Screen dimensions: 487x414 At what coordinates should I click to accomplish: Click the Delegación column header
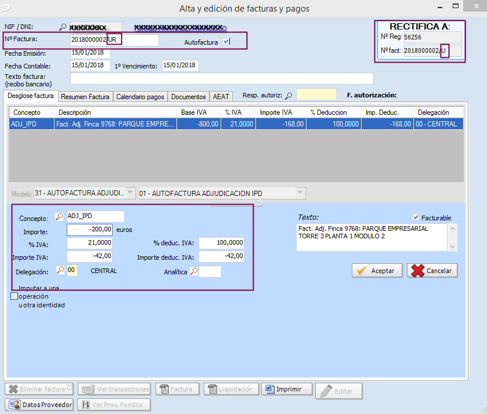click(x=438, y=112)
